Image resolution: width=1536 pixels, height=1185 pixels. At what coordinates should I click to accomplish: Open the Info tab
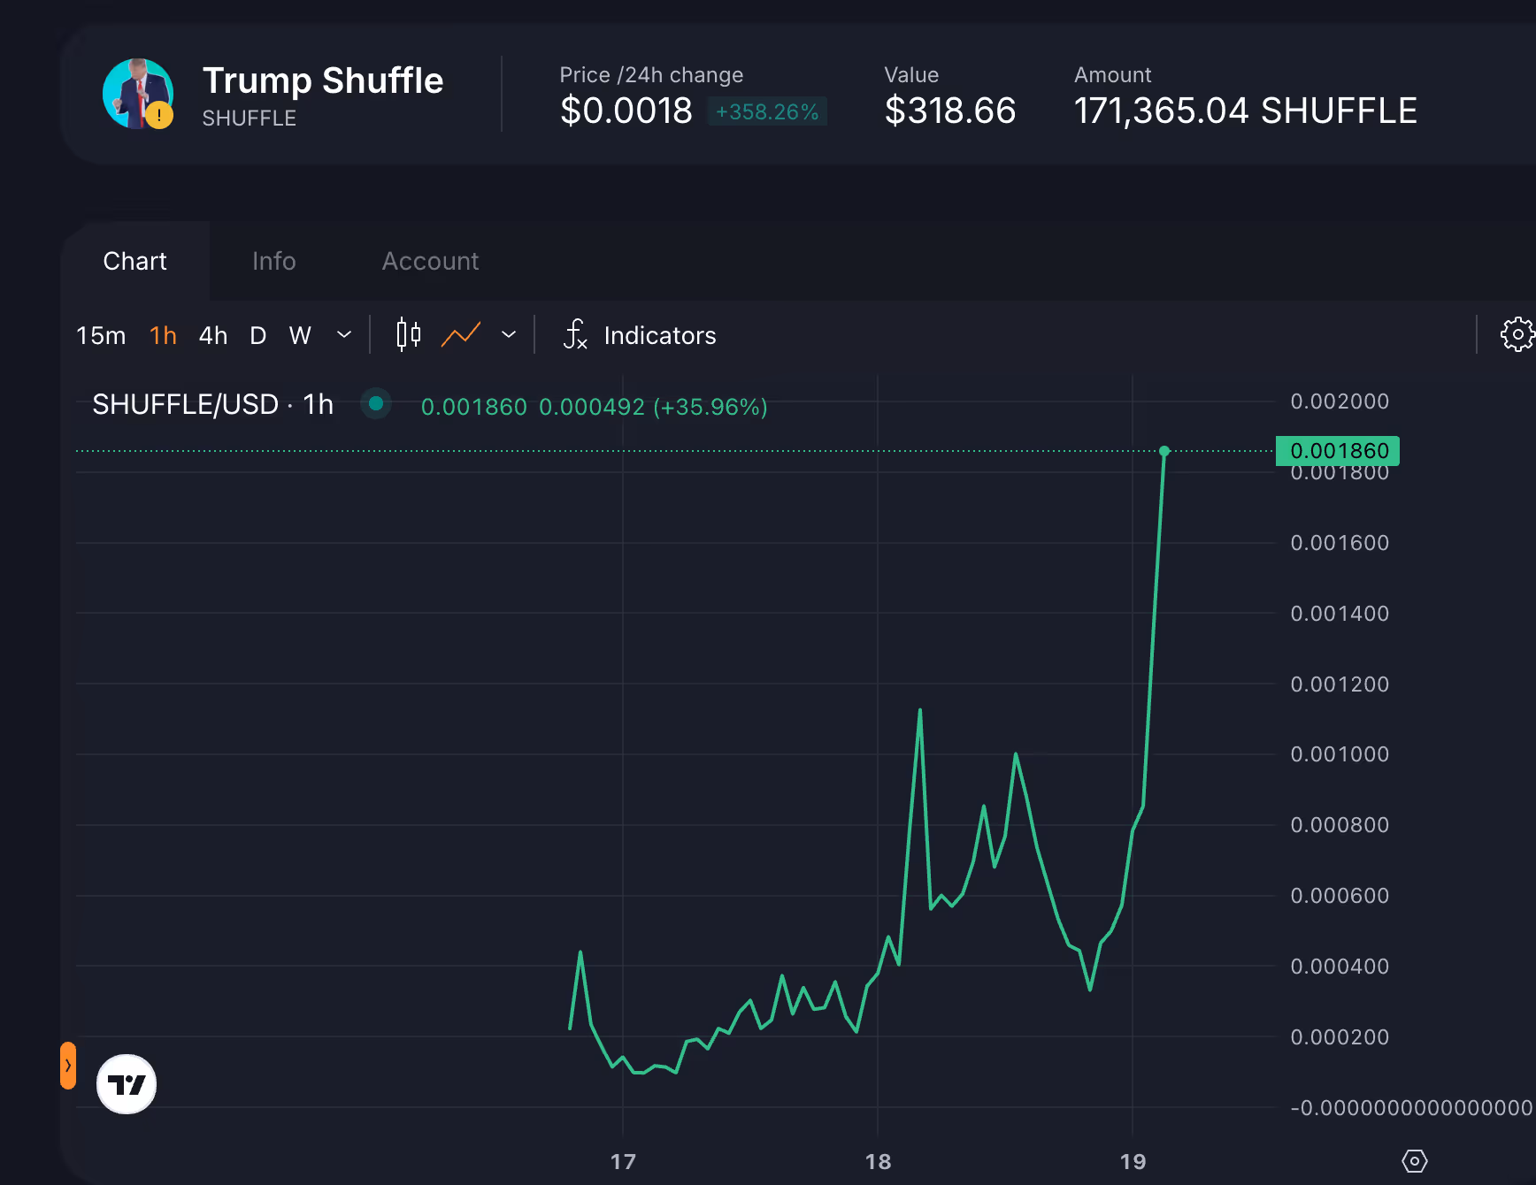click(x=273, y=261)
